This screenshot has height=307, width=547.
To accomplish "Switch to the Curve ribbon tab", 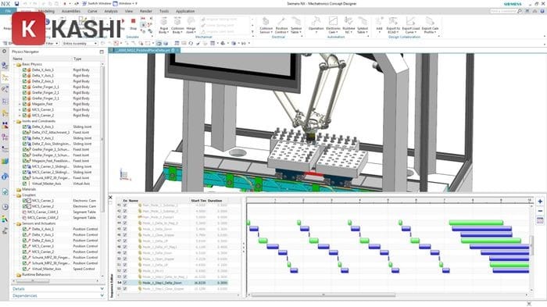I will pos(92,11).
